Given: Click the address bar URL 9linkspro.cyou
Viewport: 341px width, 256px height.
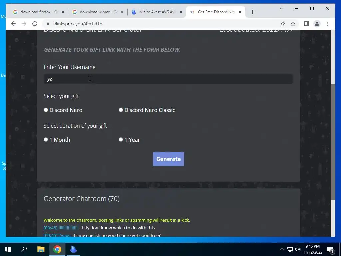Looking at the screenshot, I should [78, 24].
